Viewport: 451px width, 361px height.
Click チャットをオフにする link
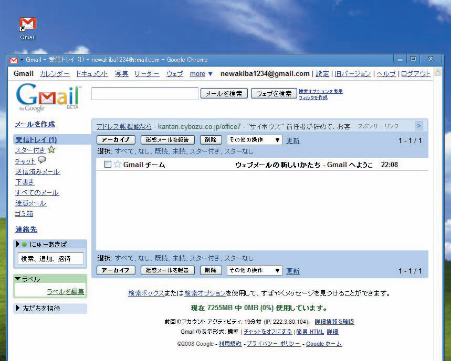click(268, 332)
